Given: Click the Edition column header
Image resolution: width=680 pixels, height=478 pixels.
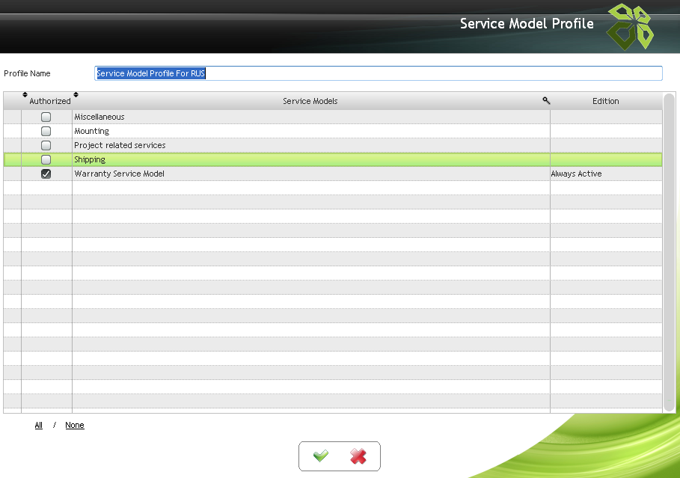Looking at the screenshot, I should (x=605, y=101).
